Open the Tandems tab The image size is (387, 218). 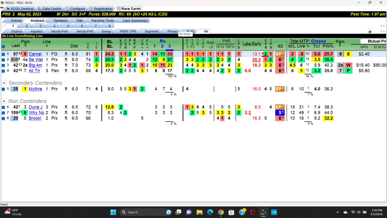pyautogui.click(x=60, y=21)
